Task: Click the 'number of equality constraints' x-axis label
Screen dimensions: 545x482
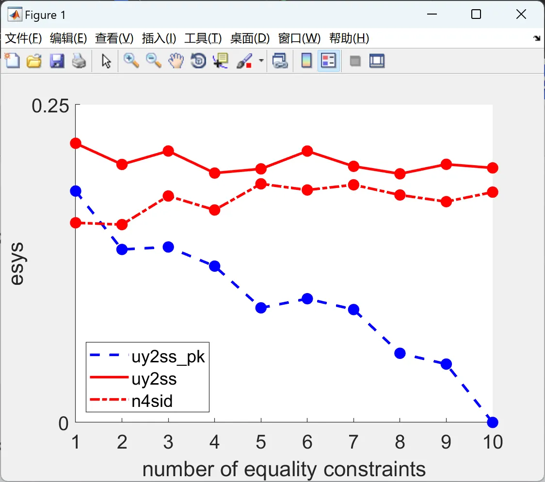Action: click(x=284, y=469)
